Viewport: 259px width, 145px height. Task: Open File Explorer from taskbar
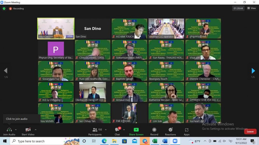tap(114, 141)
